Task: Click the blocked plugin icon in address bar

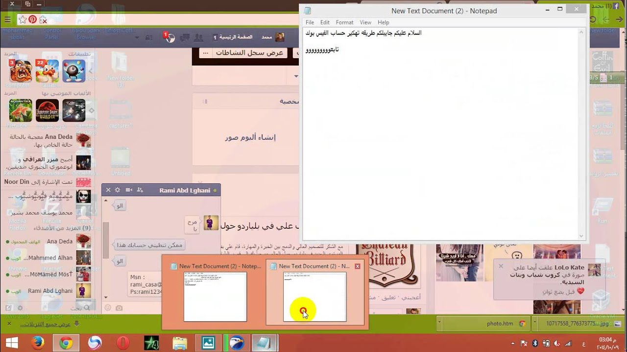Action: [x=43, y=20]
